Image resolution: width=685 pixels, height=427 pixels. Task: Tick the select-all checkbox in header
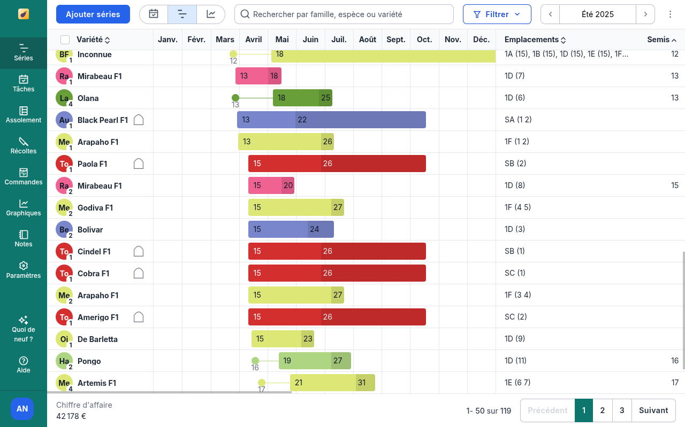click(x=65, y=40)
